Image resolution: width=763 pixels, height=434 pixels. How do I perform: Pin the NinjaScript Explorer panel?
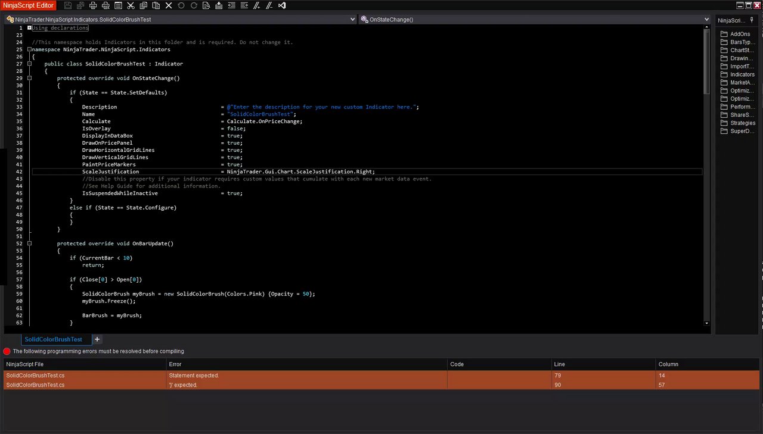click(752, 20)
